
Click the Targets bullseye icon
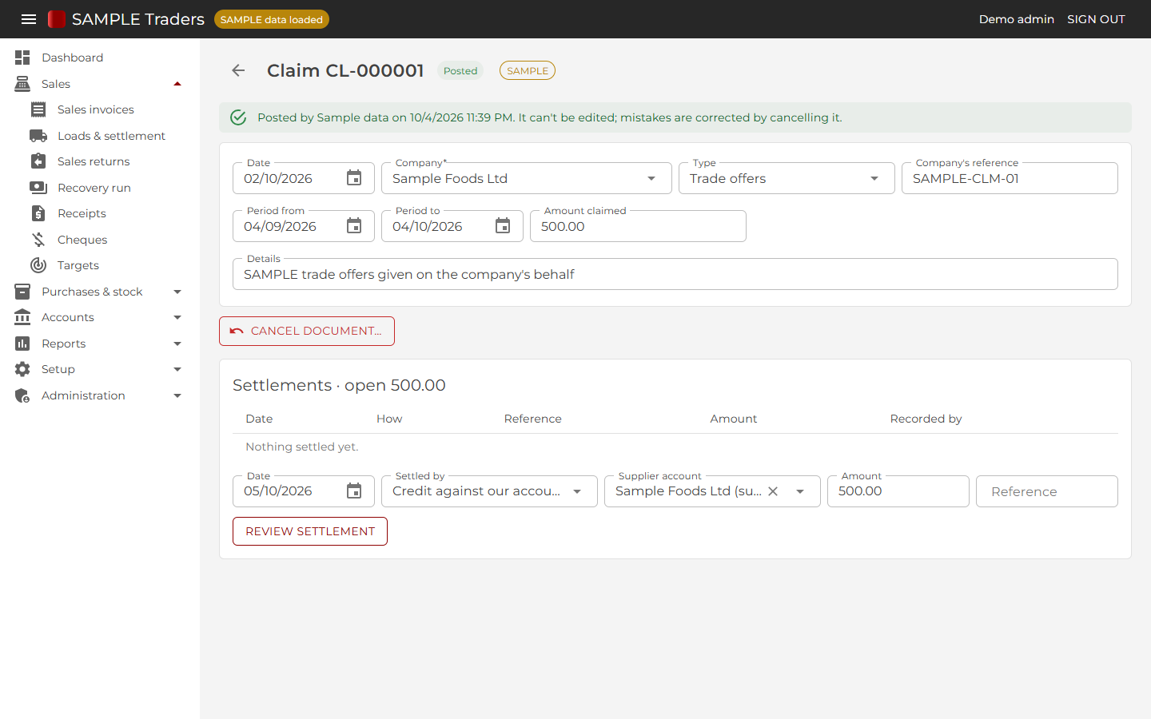pos(38,265)
